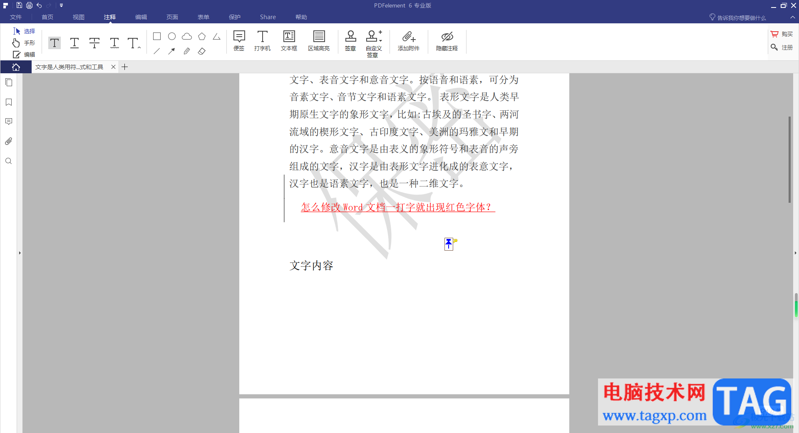Screen dimensions: 799x433
Task: Save the document from quick toolbar
Action: pos(19,5)
